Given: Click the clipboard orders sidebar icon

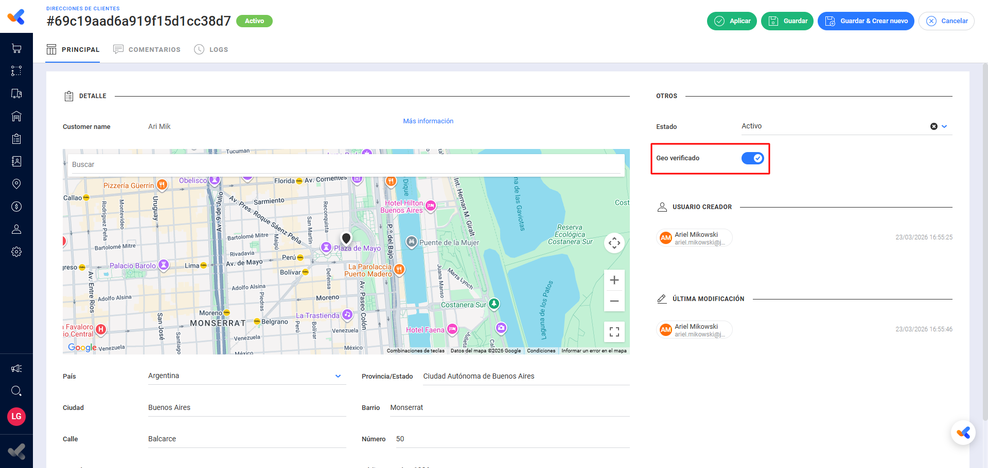Looking at the screenshot, I should pyautogui.click(x=16, y=139).
